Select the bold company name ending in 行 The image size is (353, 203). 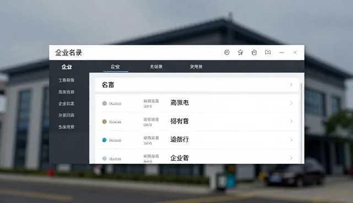179,140
